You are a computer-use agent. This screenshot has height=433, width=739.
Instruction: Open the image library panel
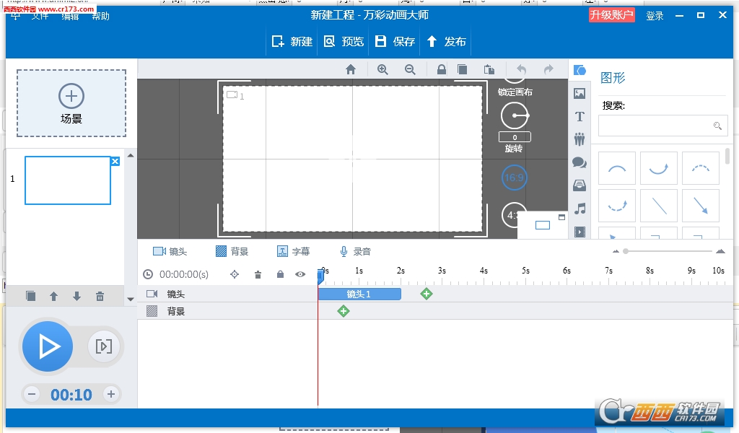click(580, 92)
